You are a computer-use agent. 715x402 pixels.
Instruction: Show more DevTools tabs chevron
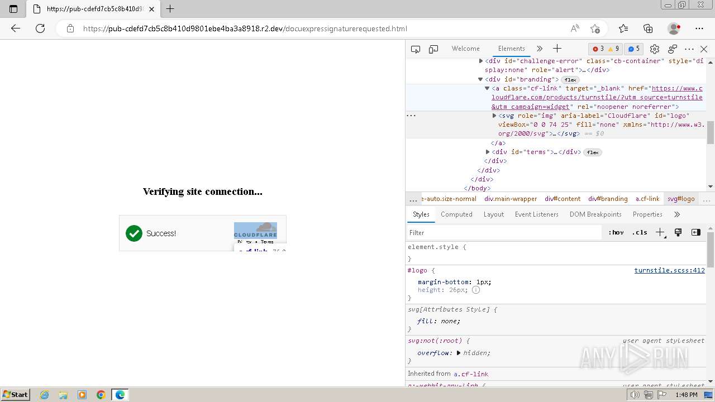[x=539, y=49]
